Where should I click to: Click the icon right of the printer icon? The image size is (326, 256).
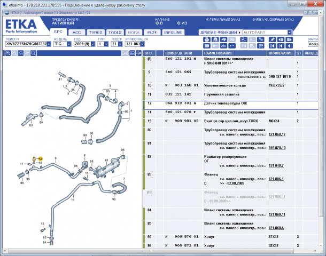pyautogui.click(x=215, y=39)
